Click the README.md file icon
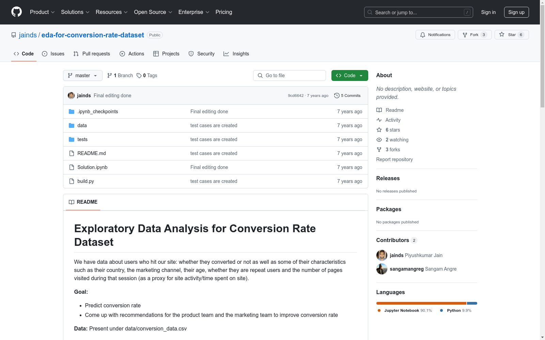 click(x=72, y=153)
